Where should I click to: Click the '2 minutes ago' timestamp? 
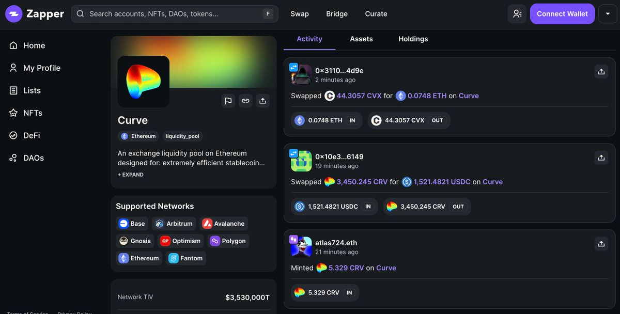coord(335,80)
